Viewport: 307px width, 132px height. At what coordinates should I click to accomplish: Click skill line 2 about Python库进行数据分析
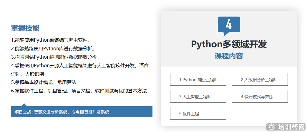pos(53,49)
